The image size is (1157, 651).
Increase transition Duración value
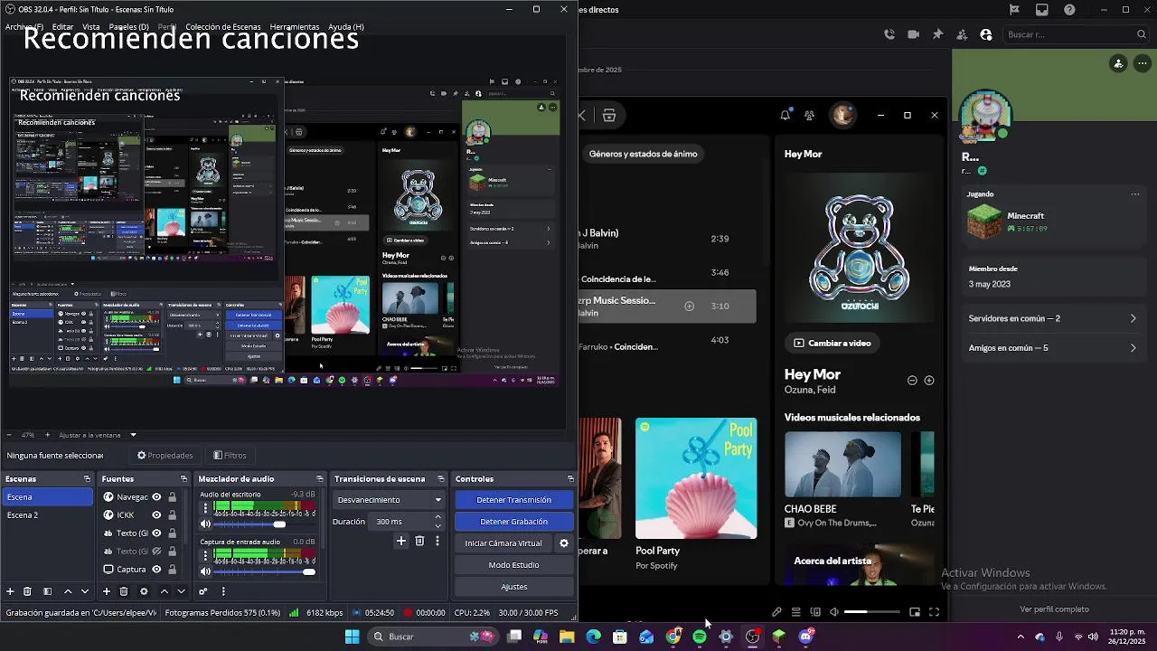click(438, 517)
